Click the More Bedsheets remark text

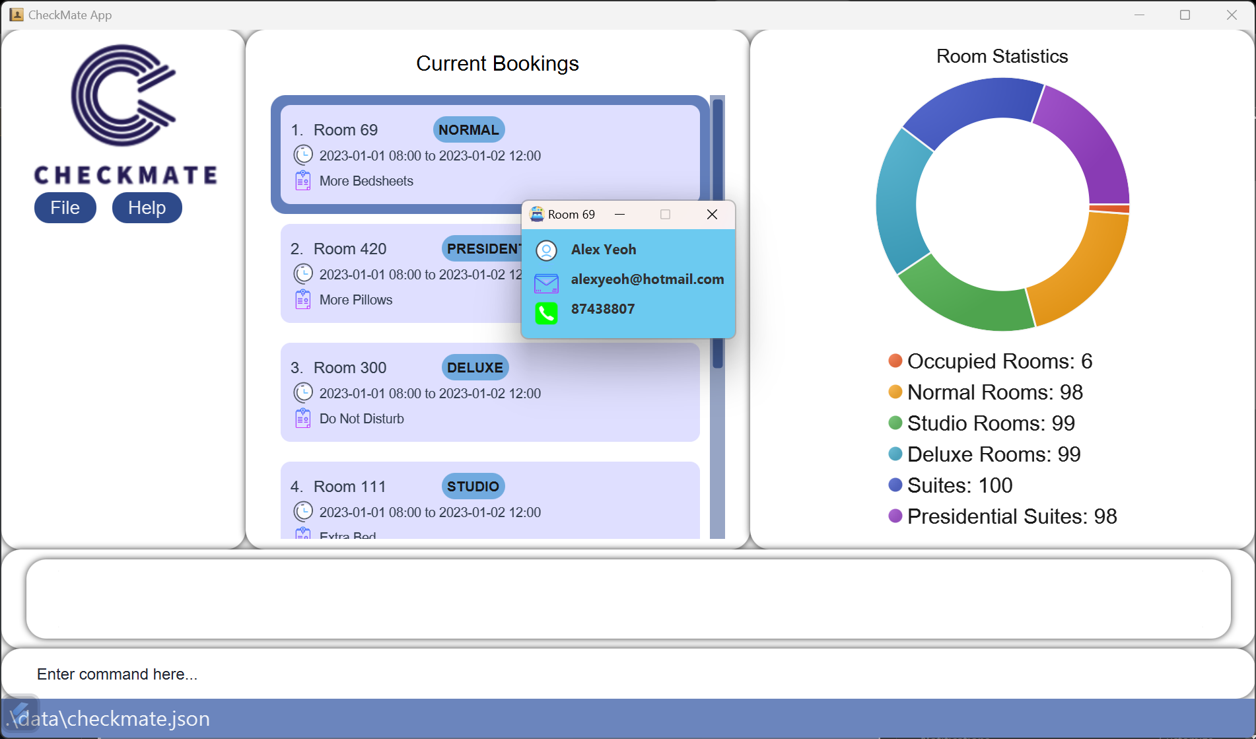click(366, 181)
